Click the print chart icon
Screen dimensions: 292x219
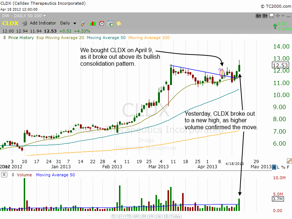click(24, 23)
